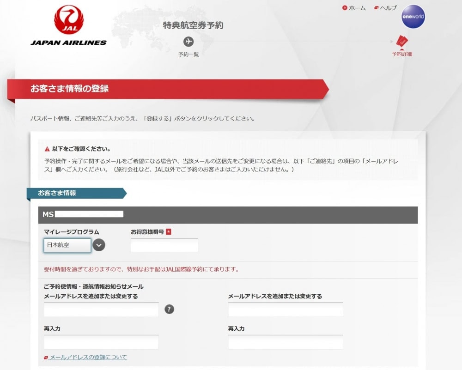Focus the left 再入力 email field
Viewport: 462px width, 370px height.
[x=101, y=342]
